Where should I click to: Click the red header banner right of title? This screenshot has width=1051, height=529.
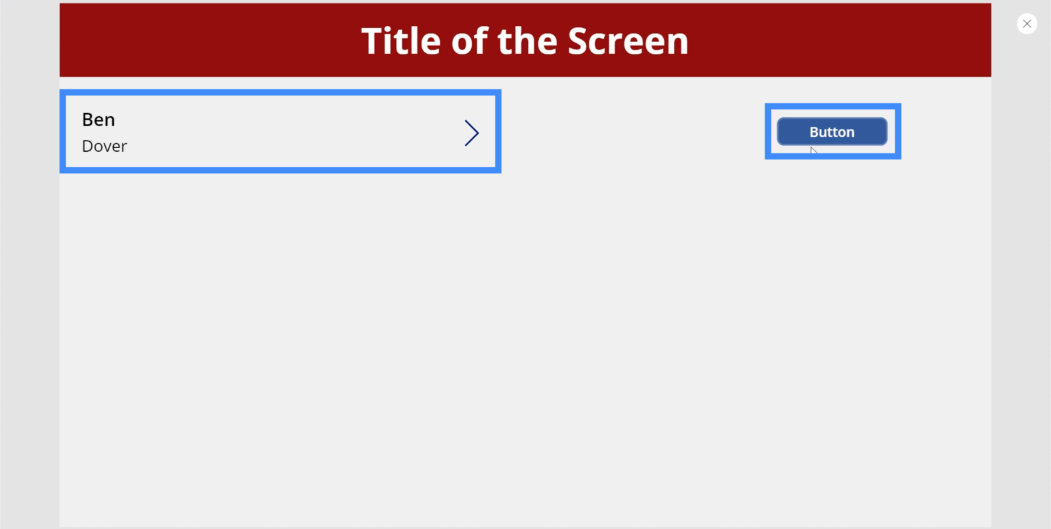point(840,41)
